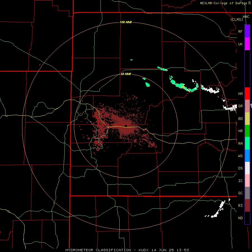This screenshot has width=252, height=252.
Task: Click the 50 NMI range ring label
Action: [126, 74]
